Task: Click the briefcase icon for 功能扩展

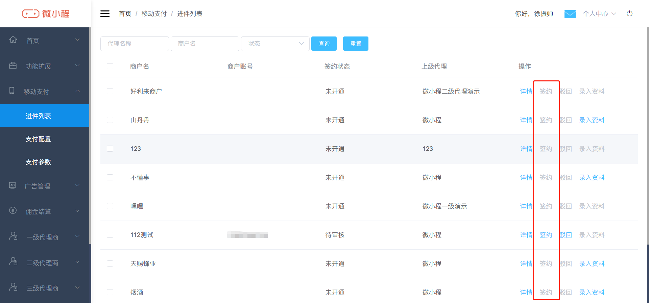Action: click(x=13, y=65)
